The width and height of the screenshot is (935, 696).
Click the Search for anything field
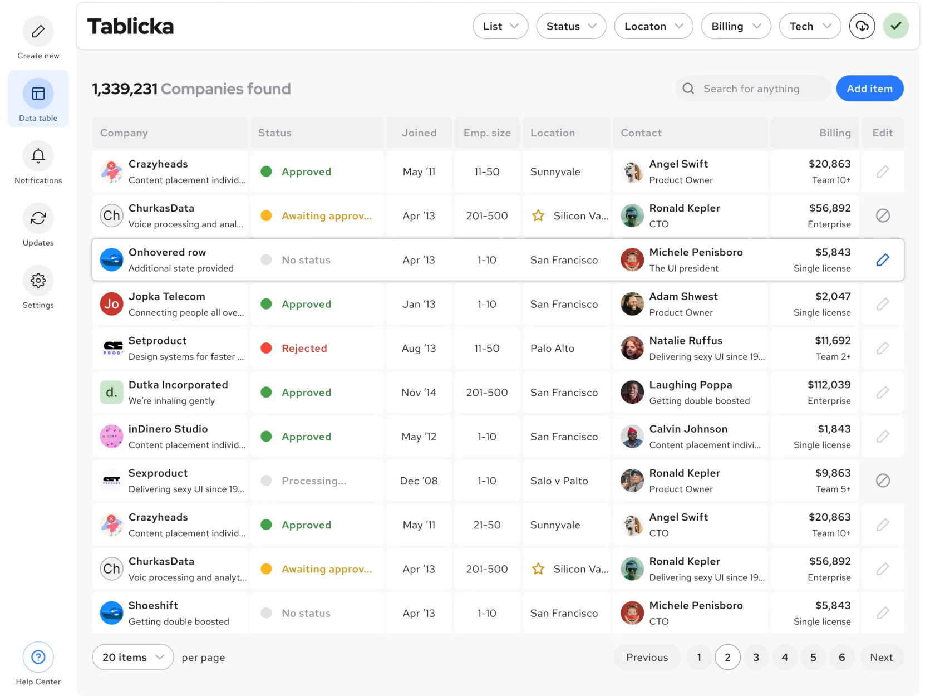click(752, 89)
